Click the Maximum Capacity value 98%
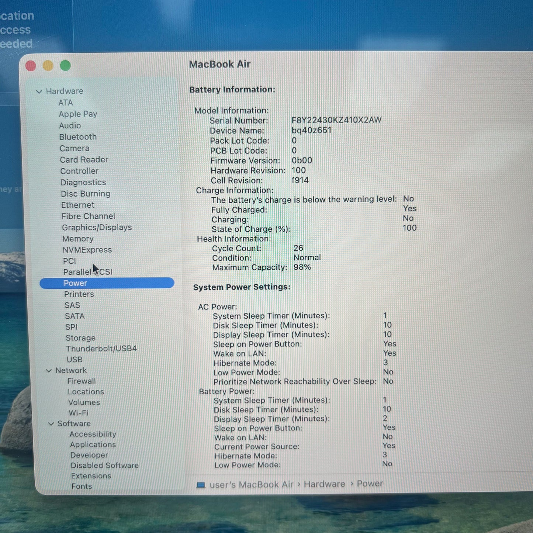Viewport: 533px width, 533px height. [x=302, y=267]
